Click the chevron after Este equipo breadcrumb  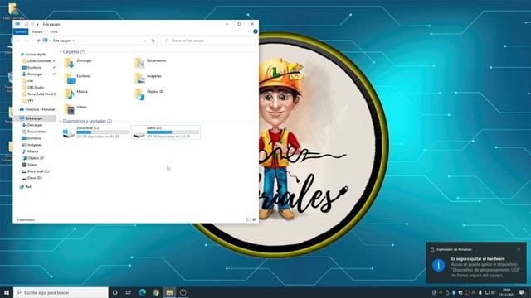(74, 41)
